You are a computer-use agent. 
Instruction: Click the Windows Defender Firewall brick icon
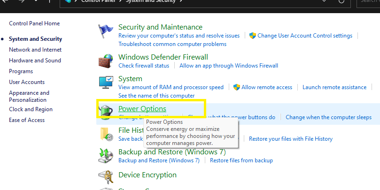coord(106,61)
